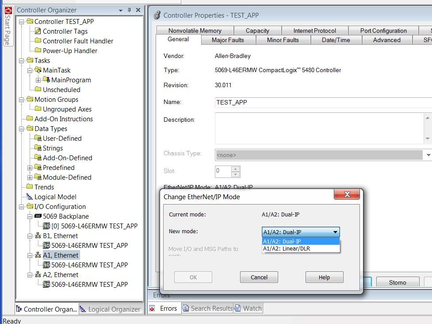The height and width of the screenshot is (324, 432).
Task: Open the Controller Organizer pane options arrow
Action: click(121, 11)
